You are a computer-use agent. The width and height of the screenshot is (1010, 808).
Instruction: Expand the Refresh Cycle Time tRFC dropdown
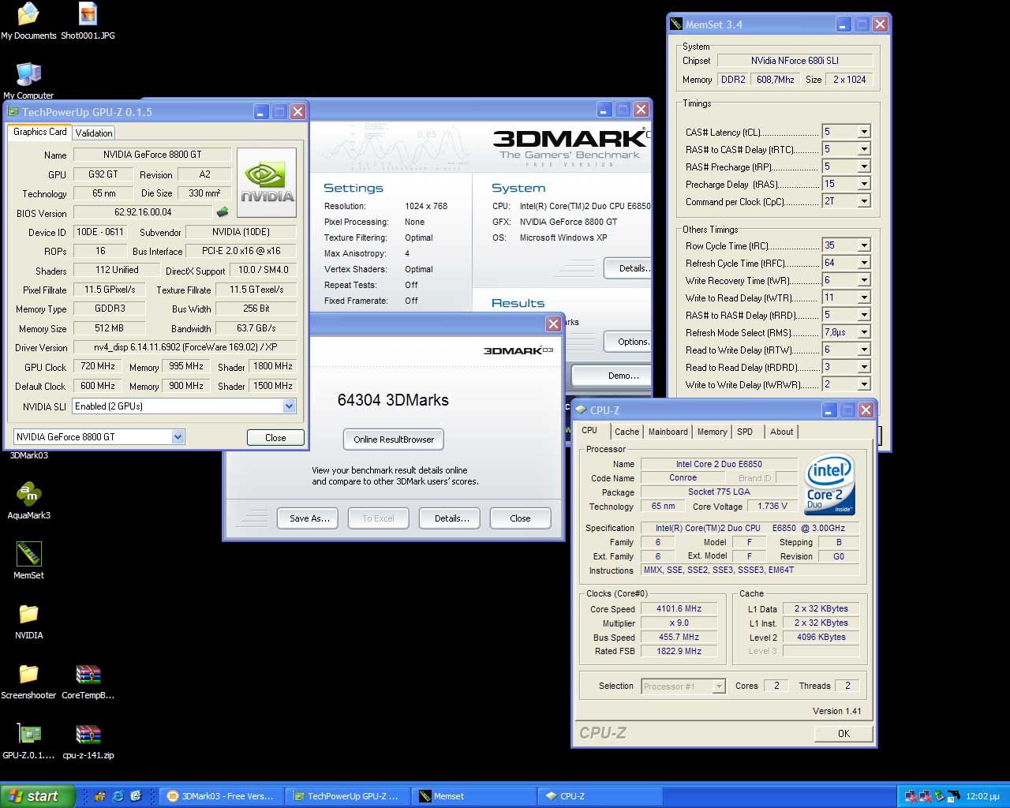tap(864, 263)
